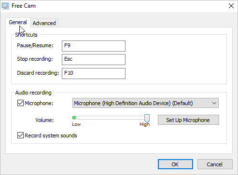Close the Free Cam settings dialog
Image resolution: width=238 pixels, height=175 pixels.
[231, 6]
